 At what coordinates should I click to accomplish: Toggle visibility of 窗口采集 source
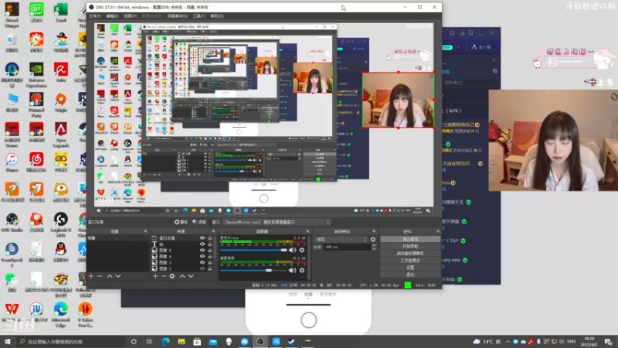coord(202,238)
